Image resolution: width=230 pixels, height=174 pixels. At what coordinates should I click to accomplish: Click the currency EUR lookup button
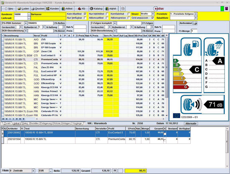pos(51,171)
